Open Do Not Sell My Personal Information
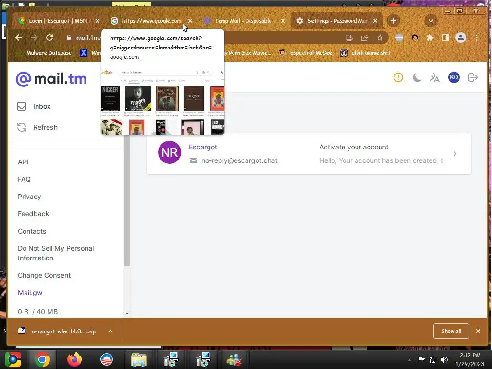 (x=56, y=253)
